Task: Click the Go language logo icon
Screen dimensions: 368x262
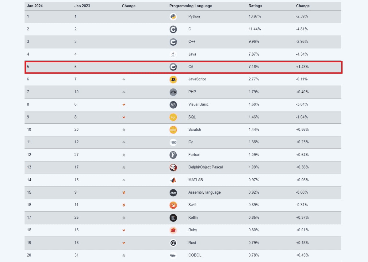Action: (x=173, y=142)
